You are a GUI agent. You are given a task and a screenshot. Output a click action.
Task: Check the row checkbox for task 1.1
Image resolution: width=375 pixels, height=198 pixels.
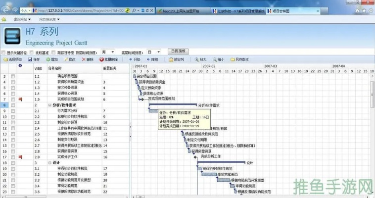tap(13, 77)
